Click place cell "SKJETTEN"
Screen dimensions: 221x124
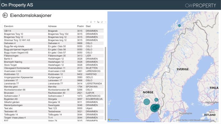click(x=92, y=68)
